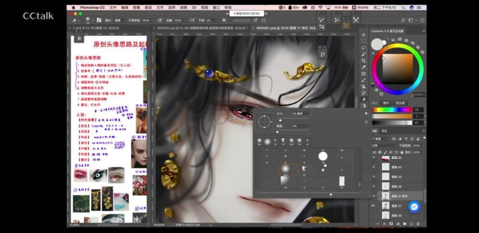Open eraser mode 画笔 dropdown

(119, 20)
